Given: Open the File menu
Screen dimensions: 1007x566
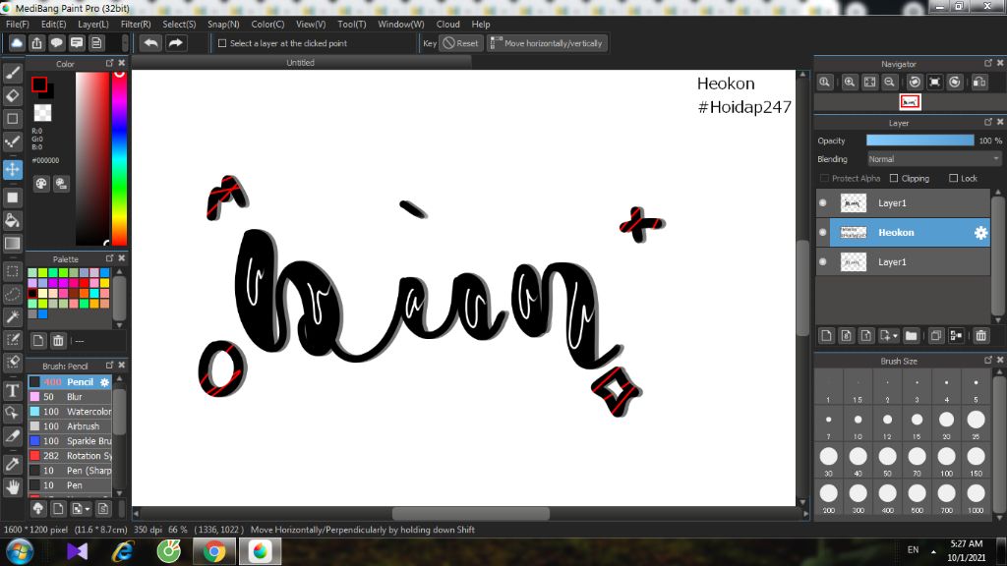Looking at the screenshot, I should click(x=18, y=25).
